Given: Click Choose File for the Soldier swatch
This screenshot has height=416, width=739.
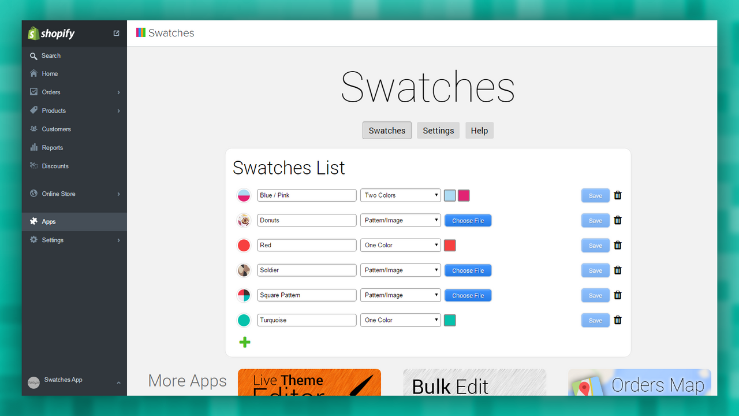Looking at the screenshot, I should 468,270.
